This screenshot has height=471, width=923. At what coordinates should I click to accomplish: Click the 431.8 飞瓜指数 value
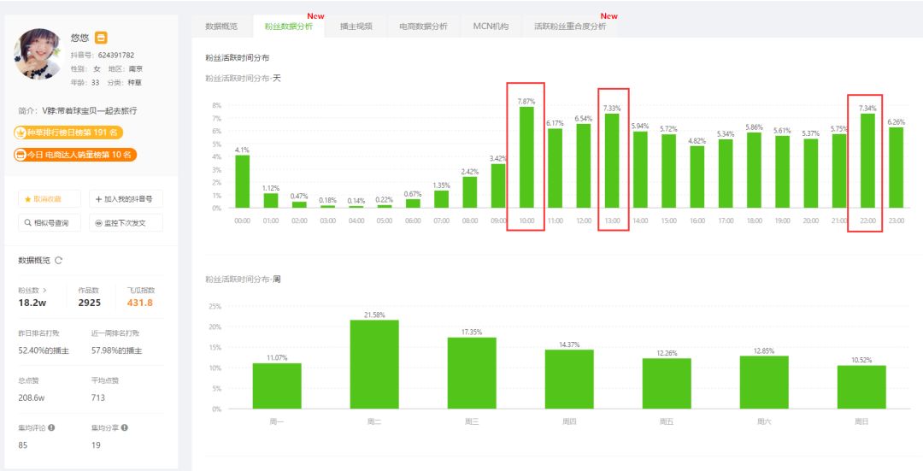(140, 303)
